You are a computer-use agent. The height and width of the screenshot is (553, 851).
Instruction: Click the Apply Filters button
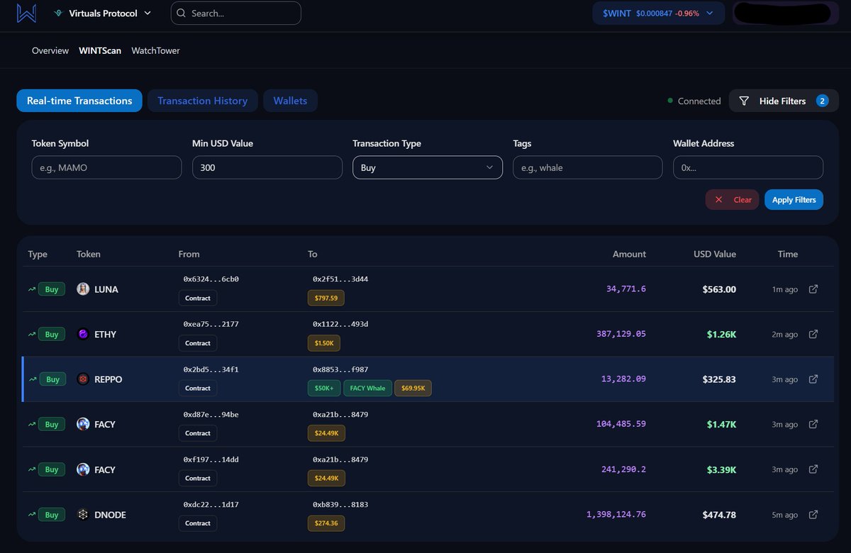[794, 199]
